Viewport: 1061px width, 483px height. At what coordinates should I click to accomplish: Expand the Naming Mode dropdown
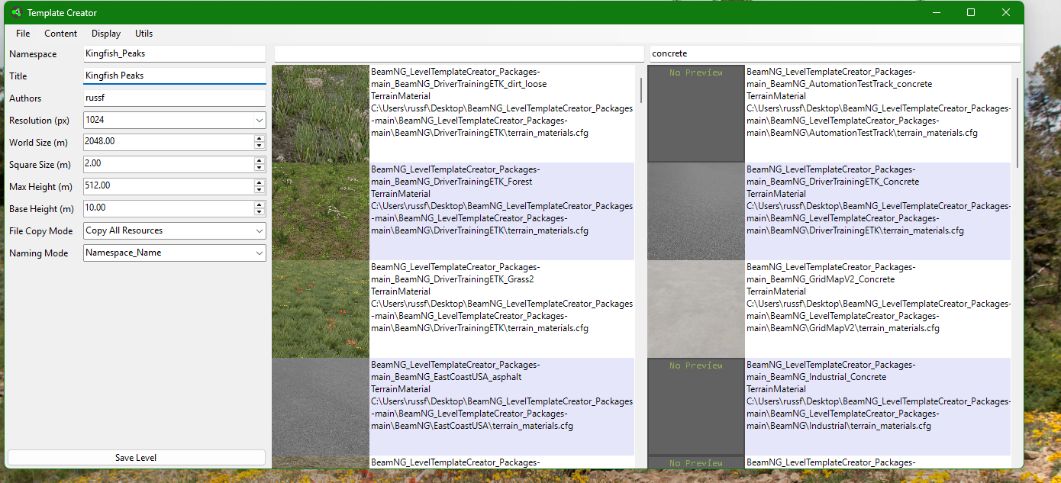[258, 253]
